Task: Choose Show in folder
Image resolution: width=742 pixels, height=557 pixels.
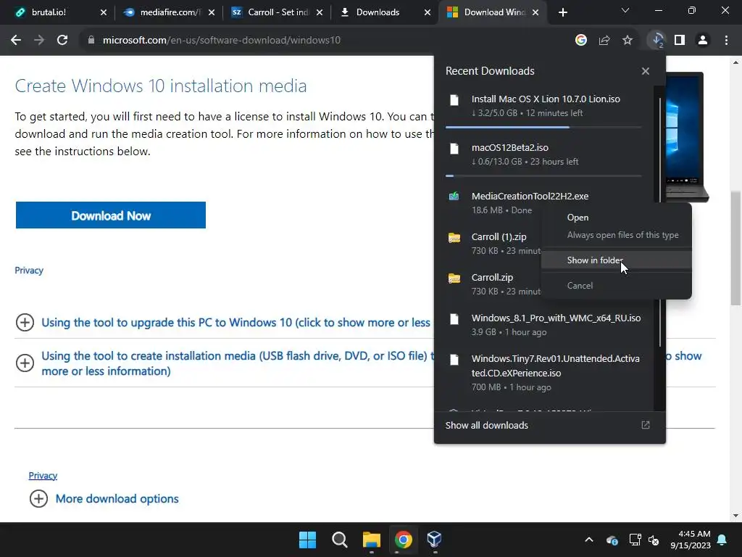Action: point(616,260)
